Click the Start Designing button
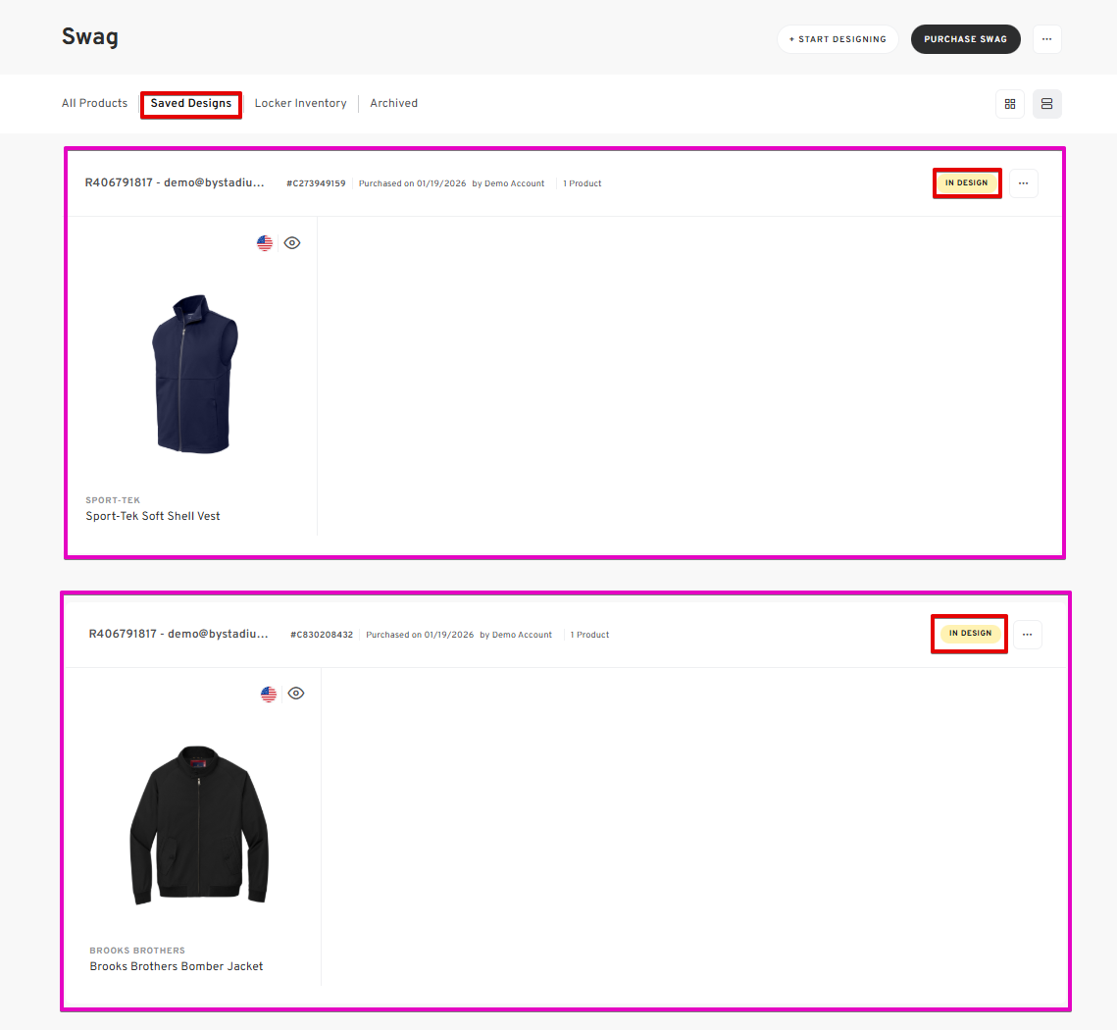Viewport: 1117px width, 1030px height. (838, 39)
